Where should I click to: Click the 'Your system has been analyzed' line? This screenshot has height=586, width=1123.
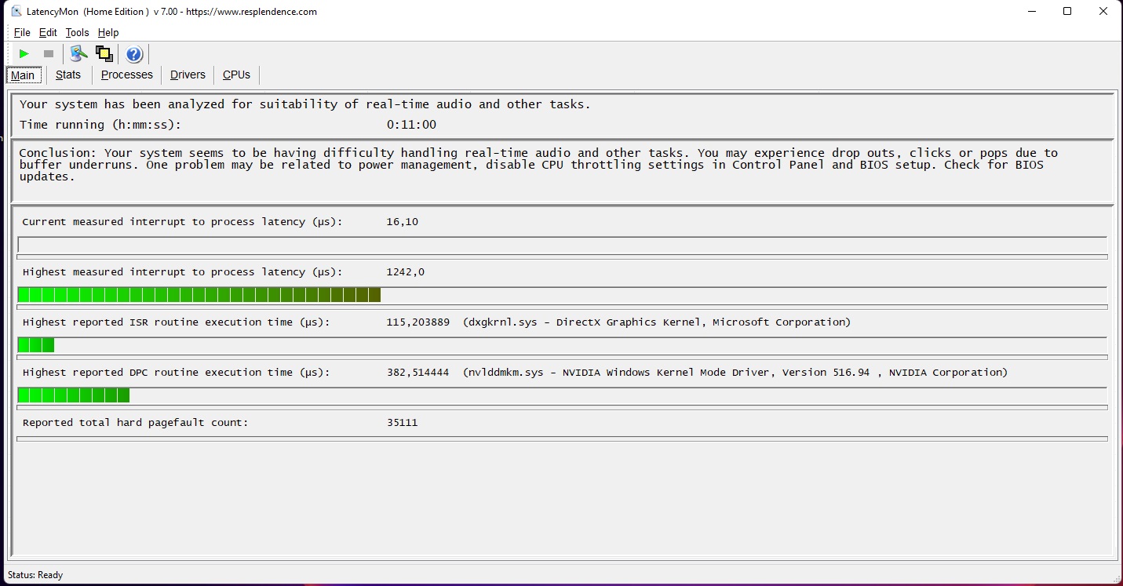coord(305,104)
